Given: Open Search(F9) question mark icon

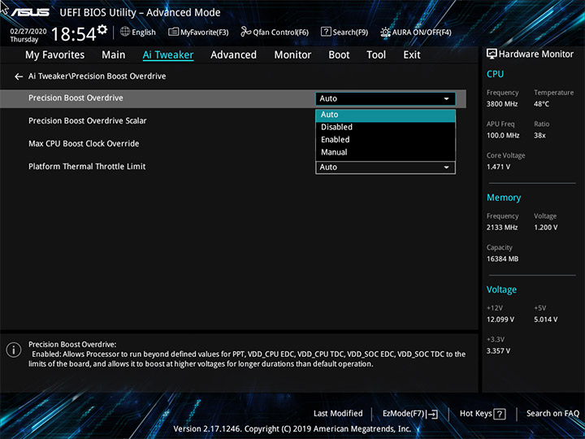Looking at the screenshot, I should 326,32.
